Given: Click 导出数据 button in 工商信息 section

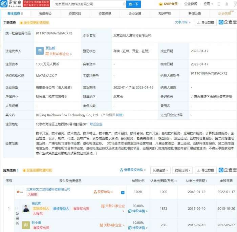Looking at the screenshot, I should 206,23.
